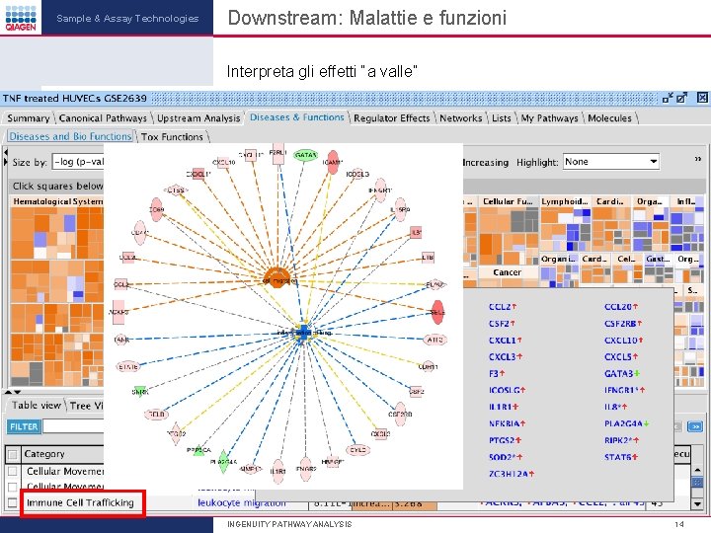Switch to Canonical Pathways tab
711x533 pixels.
coord(103,118)
